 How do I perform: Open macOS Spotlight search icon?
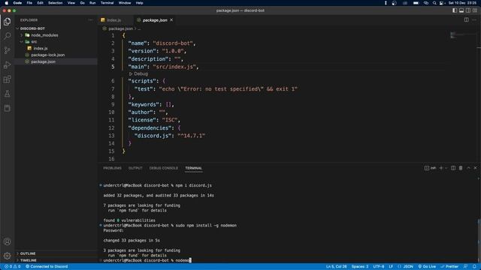coord(434,3)
